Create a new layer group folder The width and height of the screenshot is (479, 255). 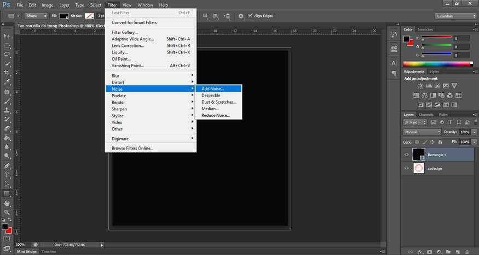coord(448,252)
